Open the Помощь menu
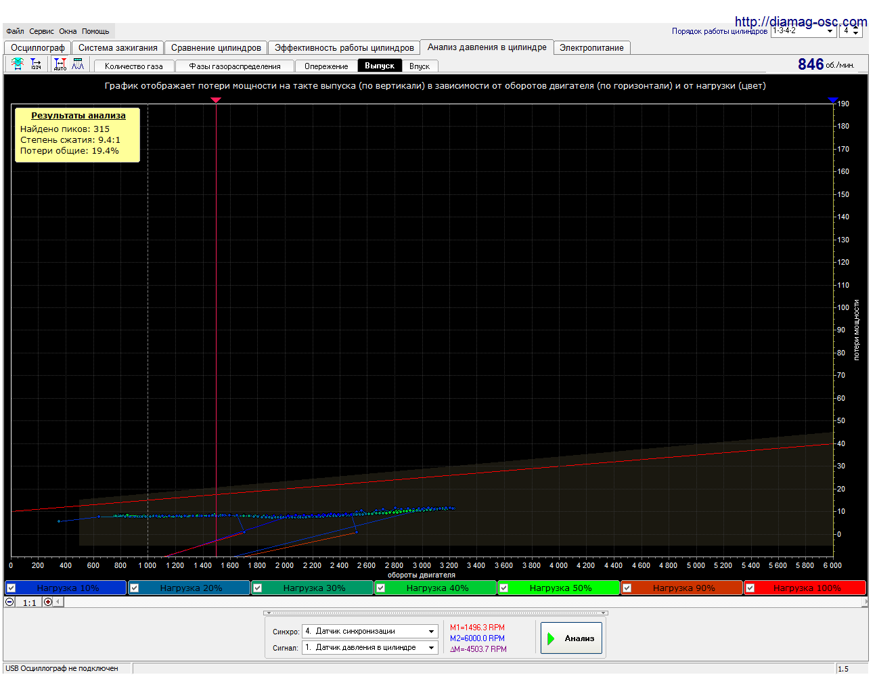Image resolution: width=877 pixels, height=677 pixels. tap(95, 31)
